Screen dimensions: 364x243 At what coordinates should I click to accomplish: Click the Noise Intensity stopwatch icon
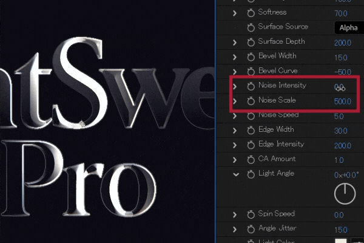click(x=251, y=86)
